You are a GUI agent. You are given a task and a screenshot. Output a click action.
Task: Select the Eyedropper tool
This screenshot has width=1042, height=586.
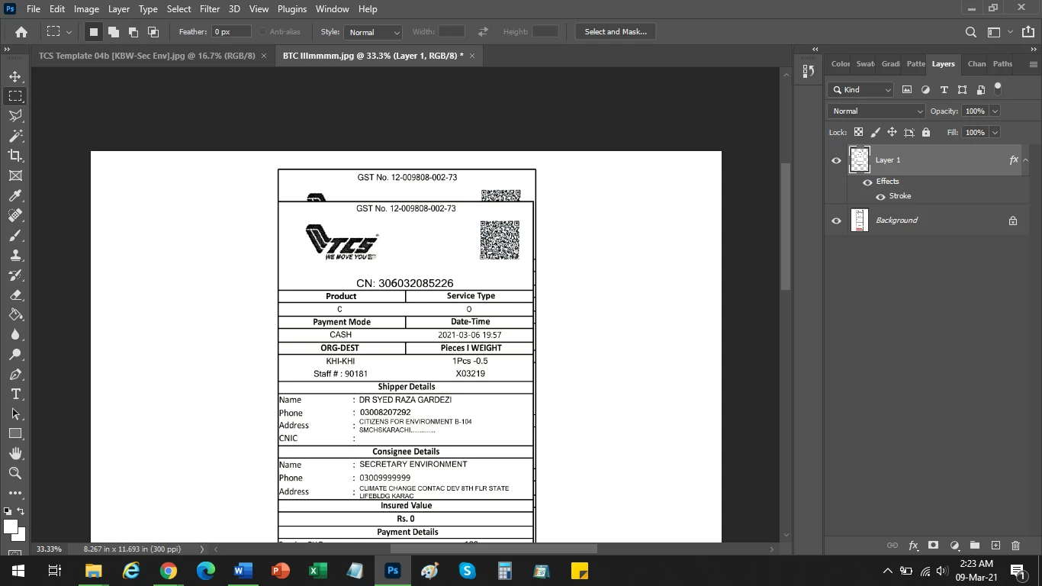click(15, 195)
